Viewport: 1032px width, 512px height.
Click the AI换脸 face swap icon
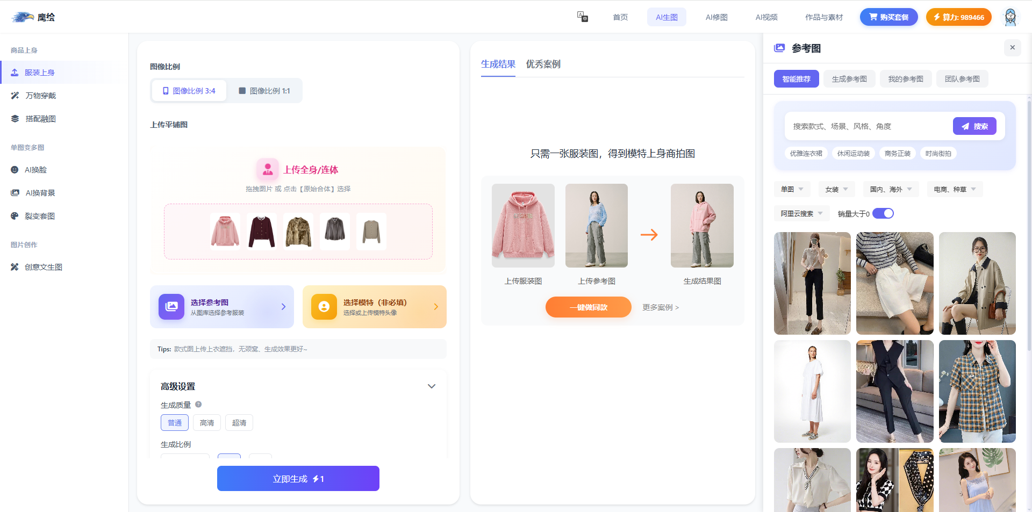[15, 170]
